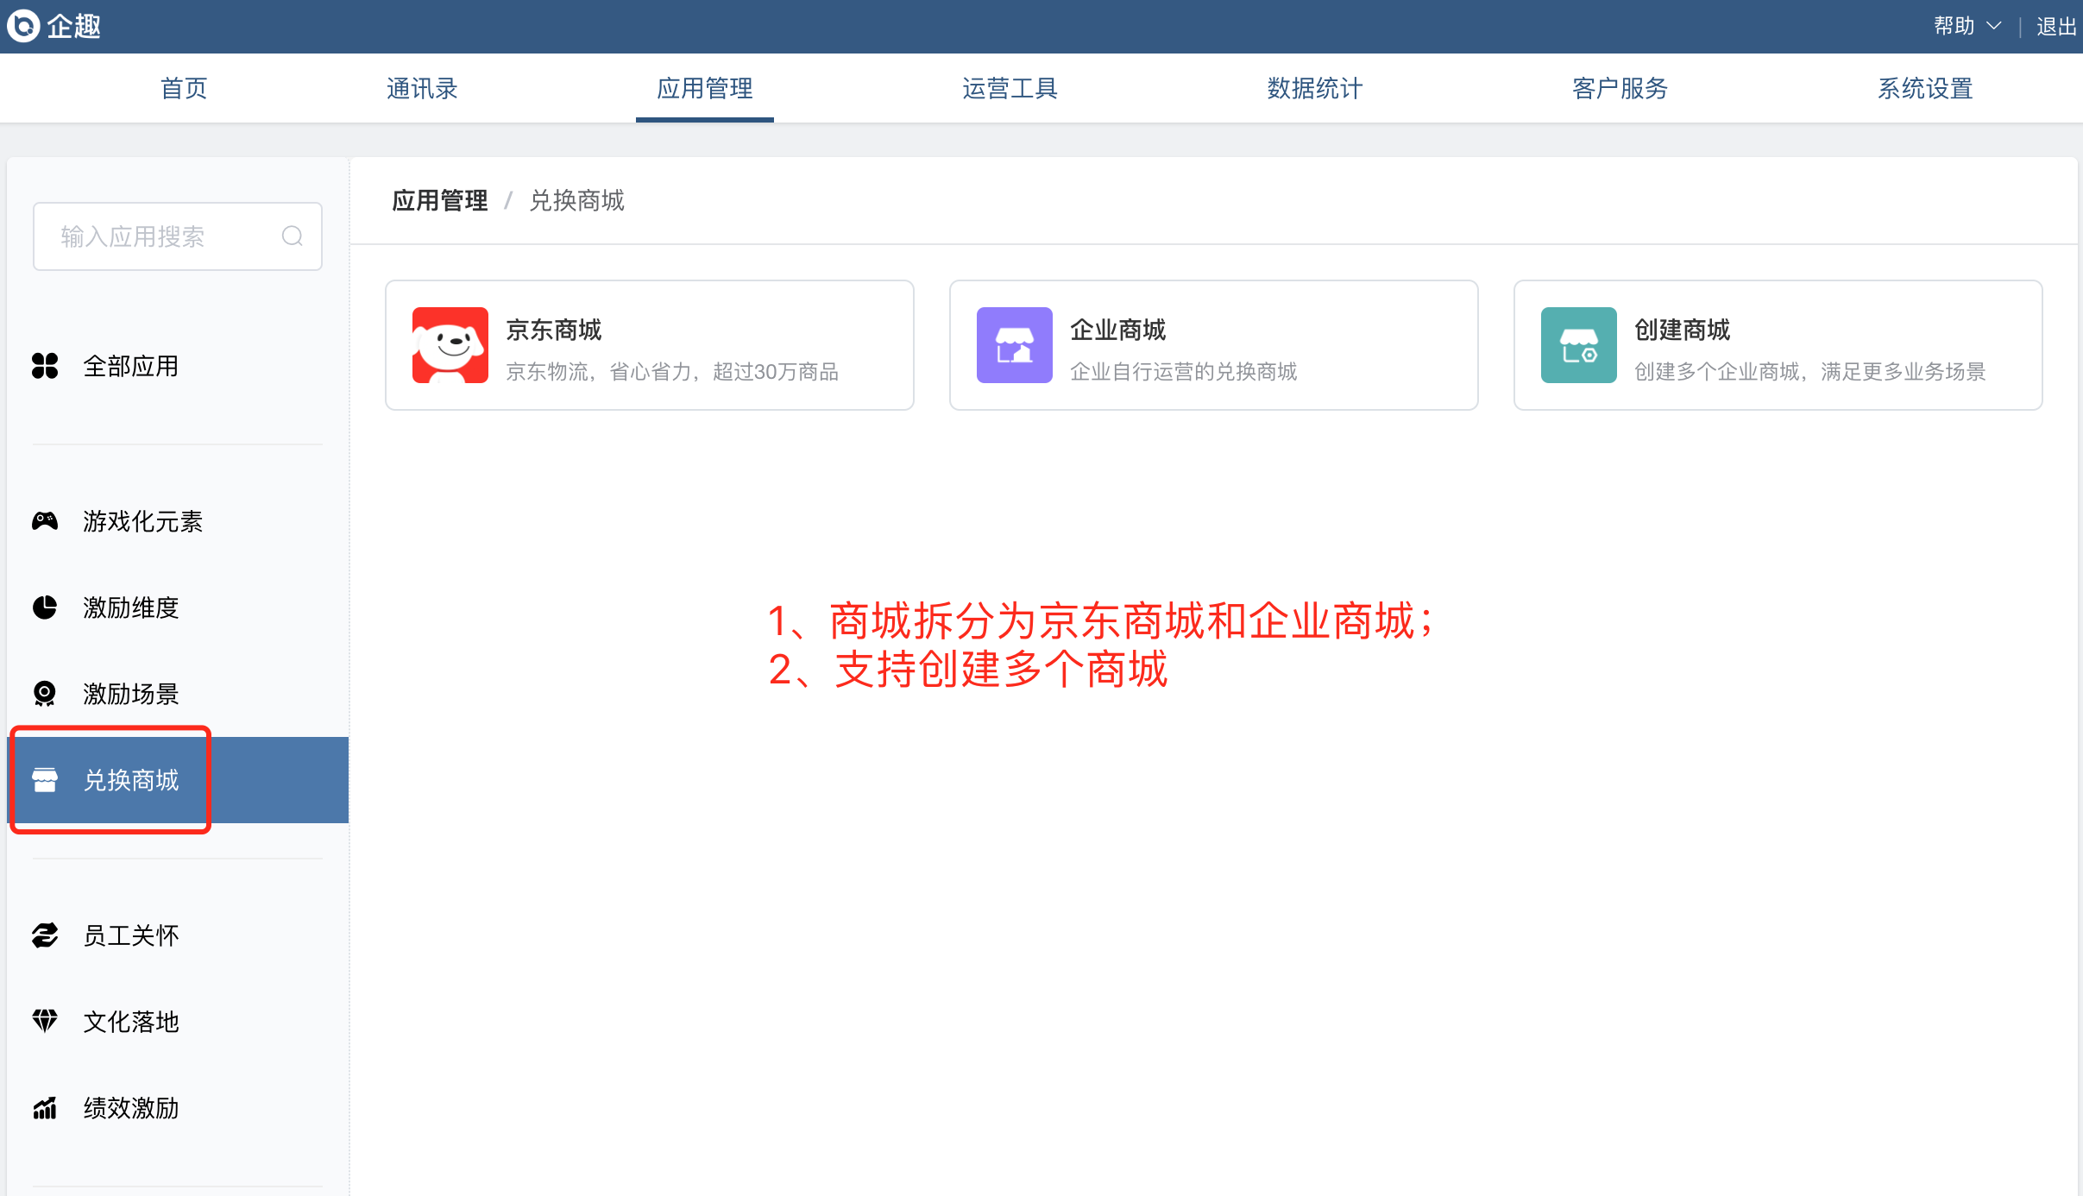Click the 文化落地 diamond icon

pyautogui.click(x=45, y=1022)
